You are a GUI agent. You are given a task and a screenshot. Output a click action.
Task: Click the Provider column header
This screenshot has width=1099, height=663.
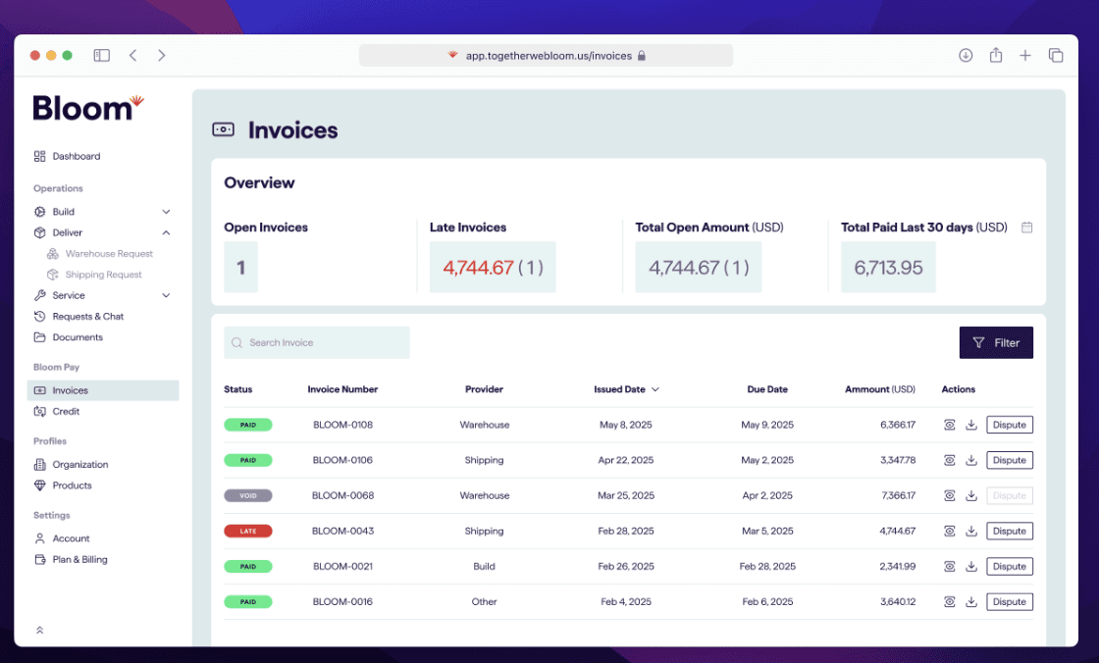tap(485, 389)
